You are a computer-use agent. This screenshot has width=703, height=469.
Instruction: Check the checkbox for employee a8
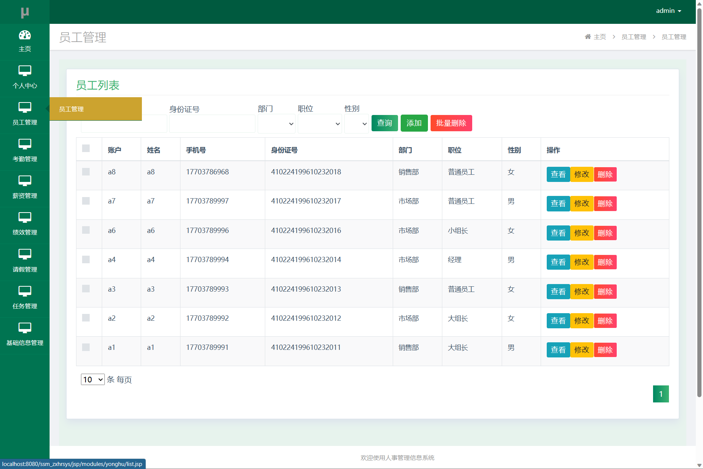click(86, 172)
